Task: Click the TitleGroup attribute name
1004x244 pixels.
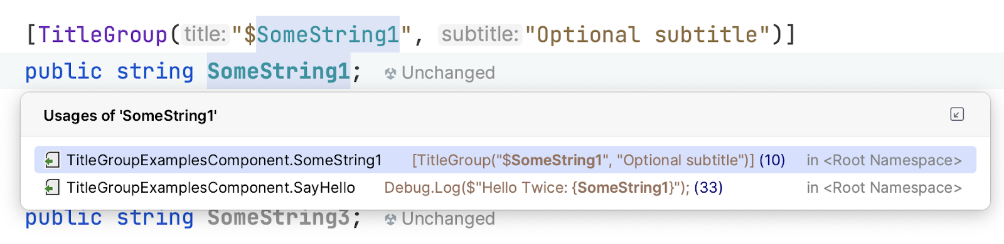Action: pos(103,34)
